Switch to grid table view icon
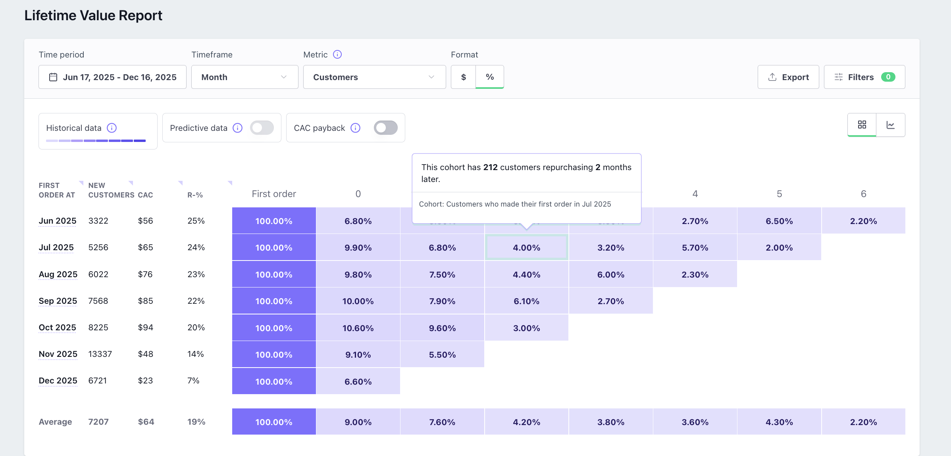 tap(862, 125)
